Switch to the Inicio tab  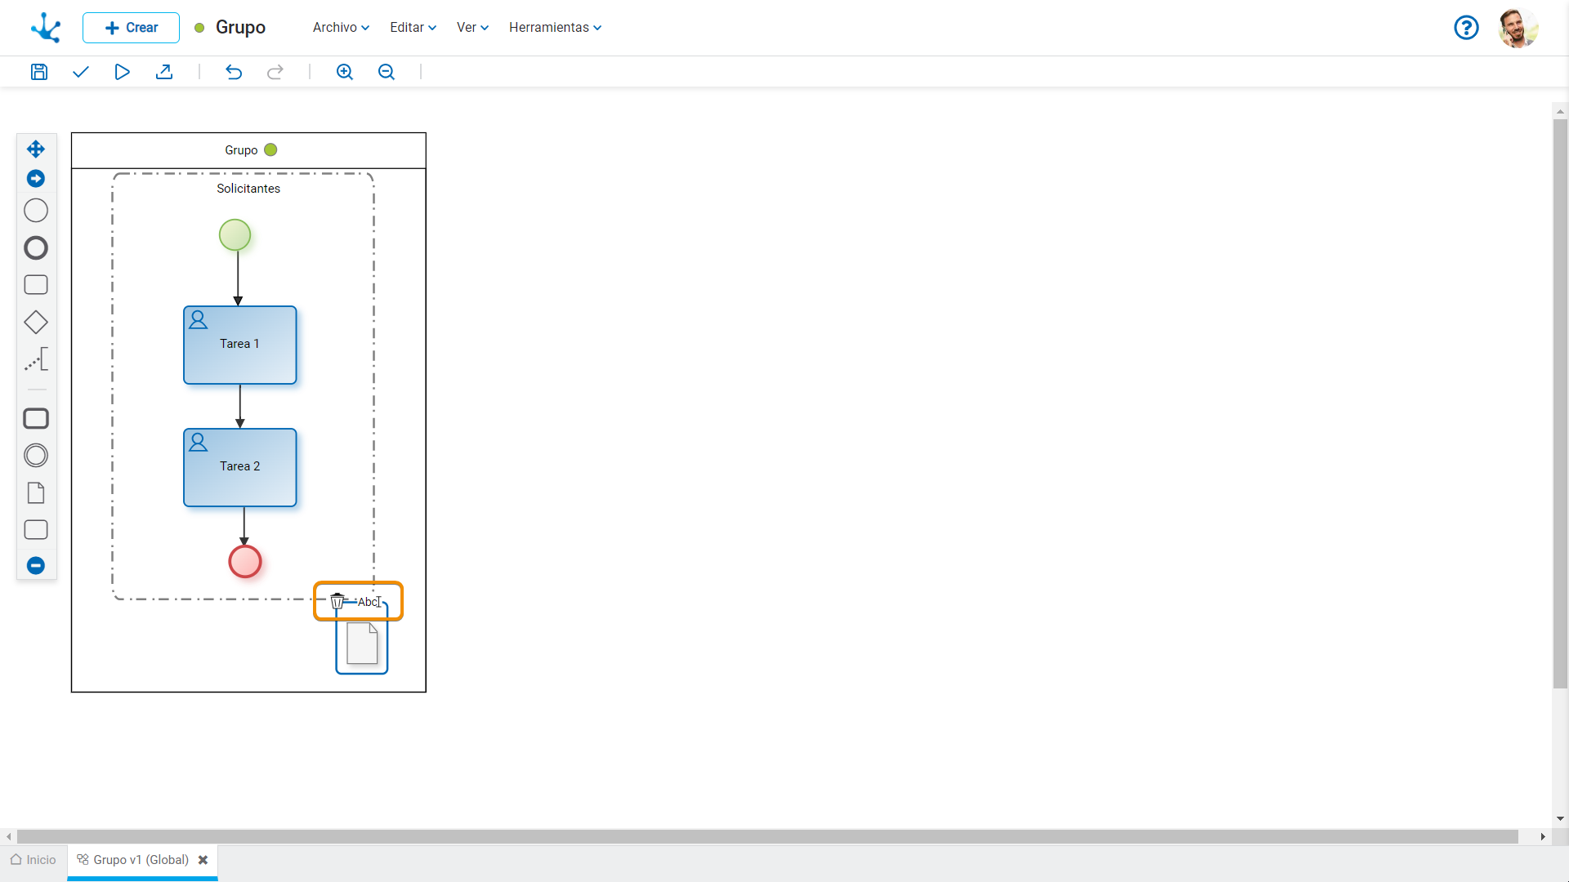point(34,860)
